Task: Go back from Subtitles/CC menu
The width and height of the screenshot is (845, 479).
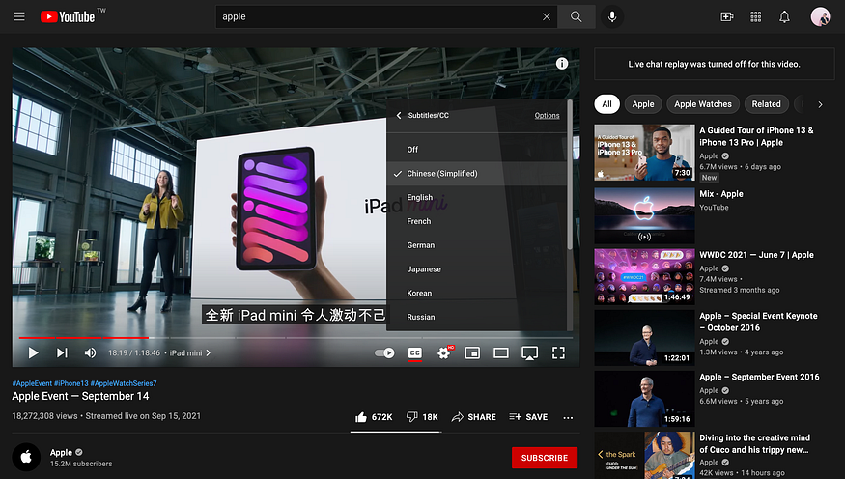Action: click(x=399, y=115)
